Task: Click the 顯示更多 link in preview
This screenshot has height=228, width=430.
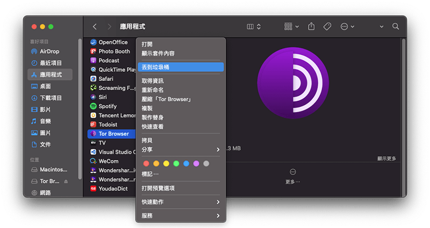Action: click(386, 158)
